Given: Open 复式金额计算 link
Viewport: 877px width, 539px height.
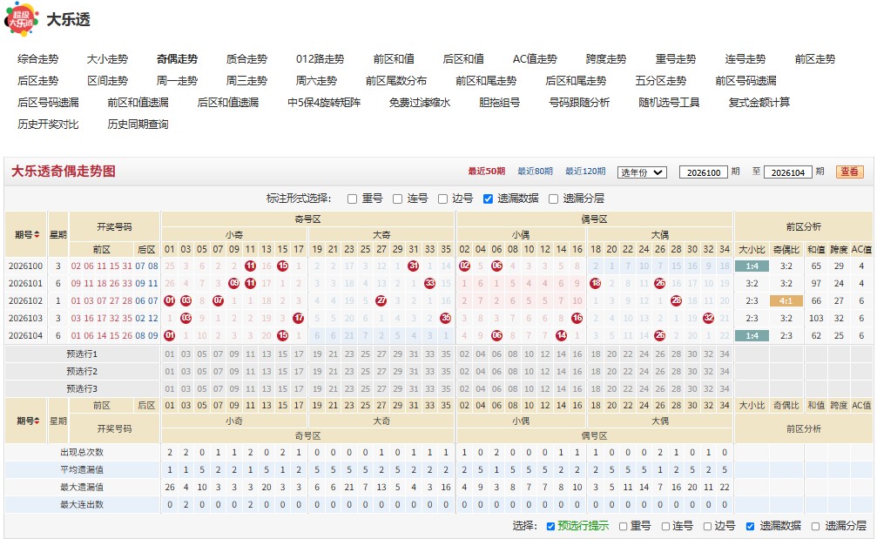Looking at the screenshot, I should [x=759, y=103].
